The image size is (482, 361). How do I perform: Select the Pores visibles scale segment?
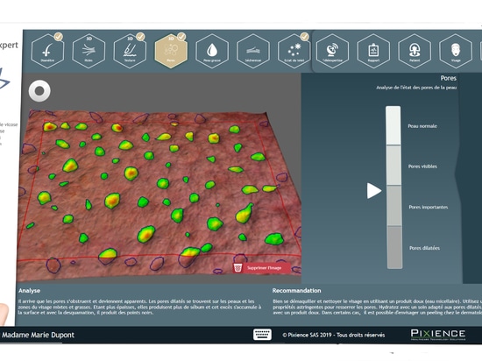[x=393, y=166]
